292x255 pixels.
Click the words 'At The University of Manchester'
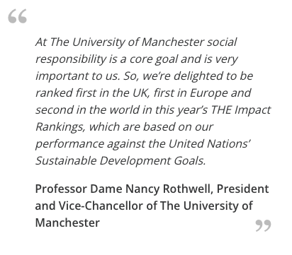[x=120, y=42]
